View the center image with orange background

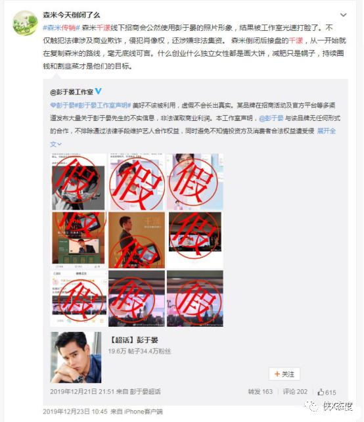point(137,240)
